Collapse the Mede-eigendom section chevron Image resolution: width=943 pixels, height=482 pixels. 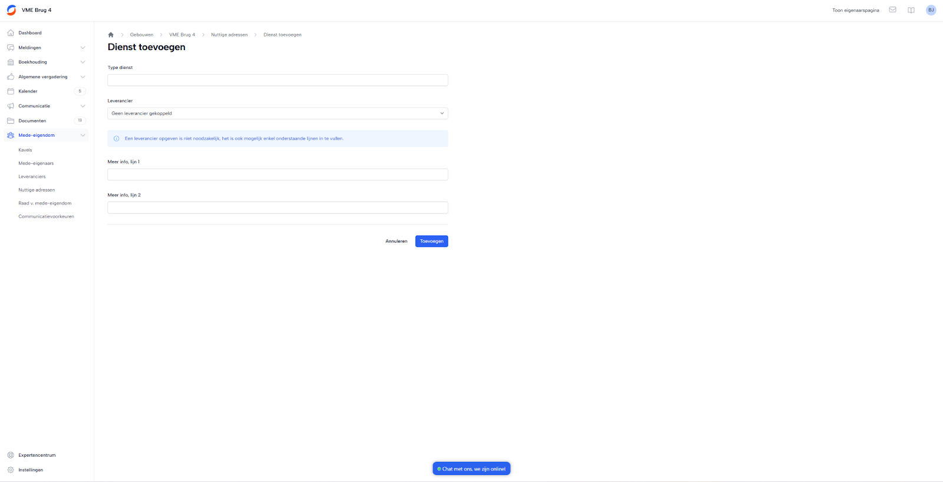tap(83, 136)
